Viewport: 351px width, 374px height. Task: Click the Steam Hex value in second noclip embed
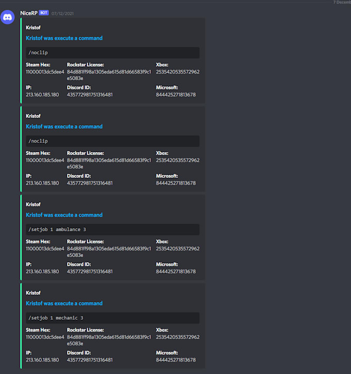click(45, 160)
